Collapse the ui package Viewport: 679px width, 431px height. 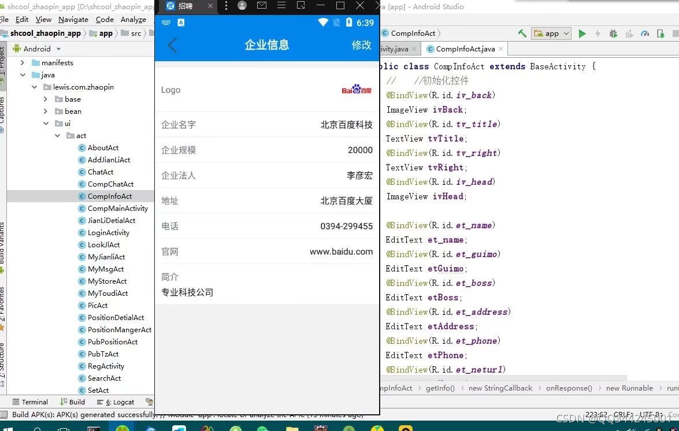(46, 123)
